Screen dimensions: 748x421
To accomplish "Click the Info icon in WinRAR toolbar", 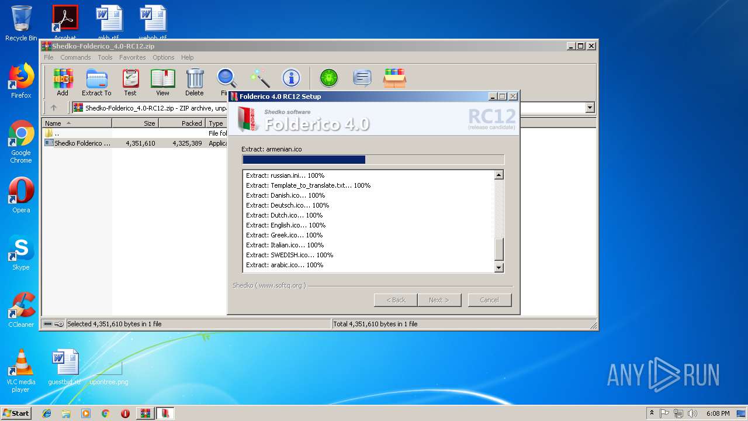I will point(291,78).
